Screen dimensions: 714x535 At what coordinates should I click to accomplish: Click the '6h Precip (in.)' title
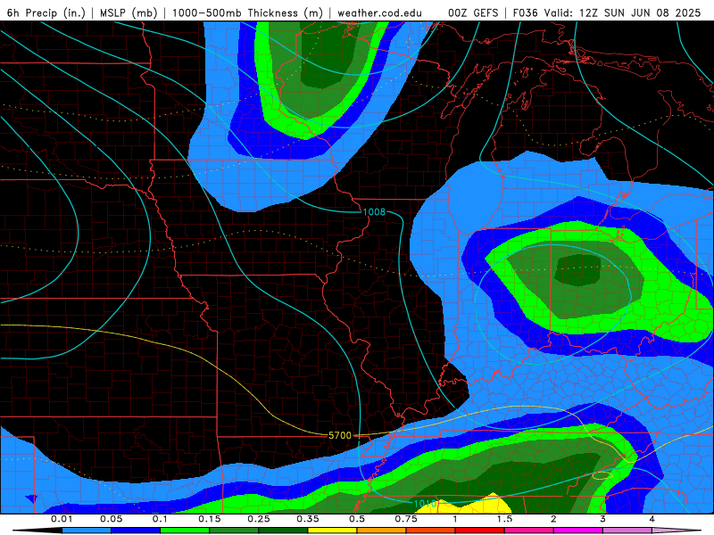click(46, 12)
